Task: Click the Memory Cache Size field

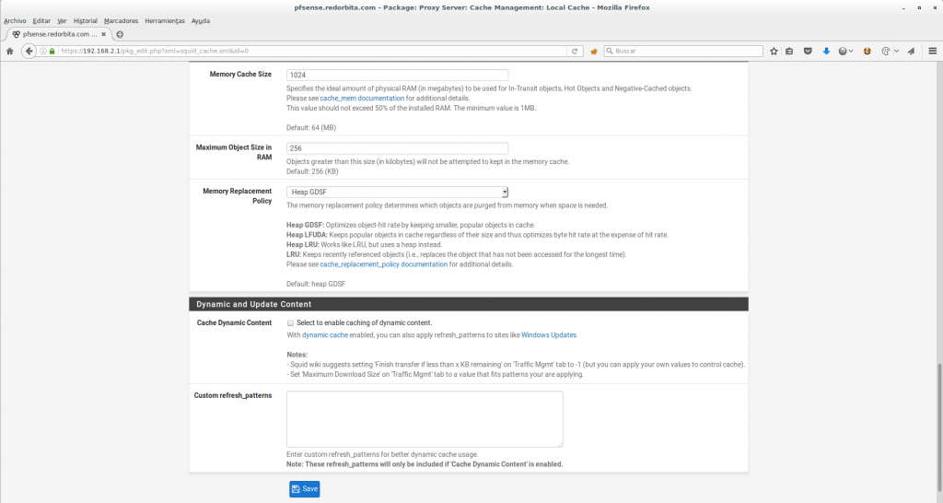Action: tap(397, 76)
